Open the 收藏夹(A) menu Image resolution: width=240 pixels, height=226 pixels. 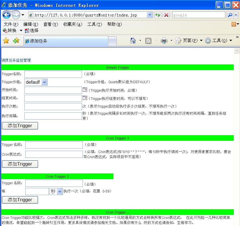pyautogui.click(x=73, y=24)
